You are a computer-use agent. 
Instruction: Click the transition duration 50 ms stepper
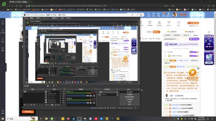pos(117,95)
